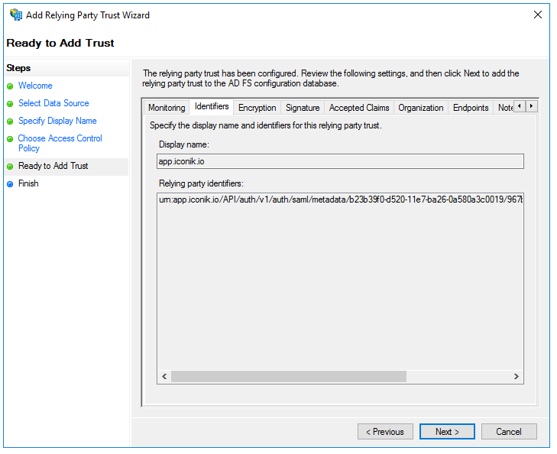Select the Signature tab
557x454 pixels.
[x=303, y=108]
